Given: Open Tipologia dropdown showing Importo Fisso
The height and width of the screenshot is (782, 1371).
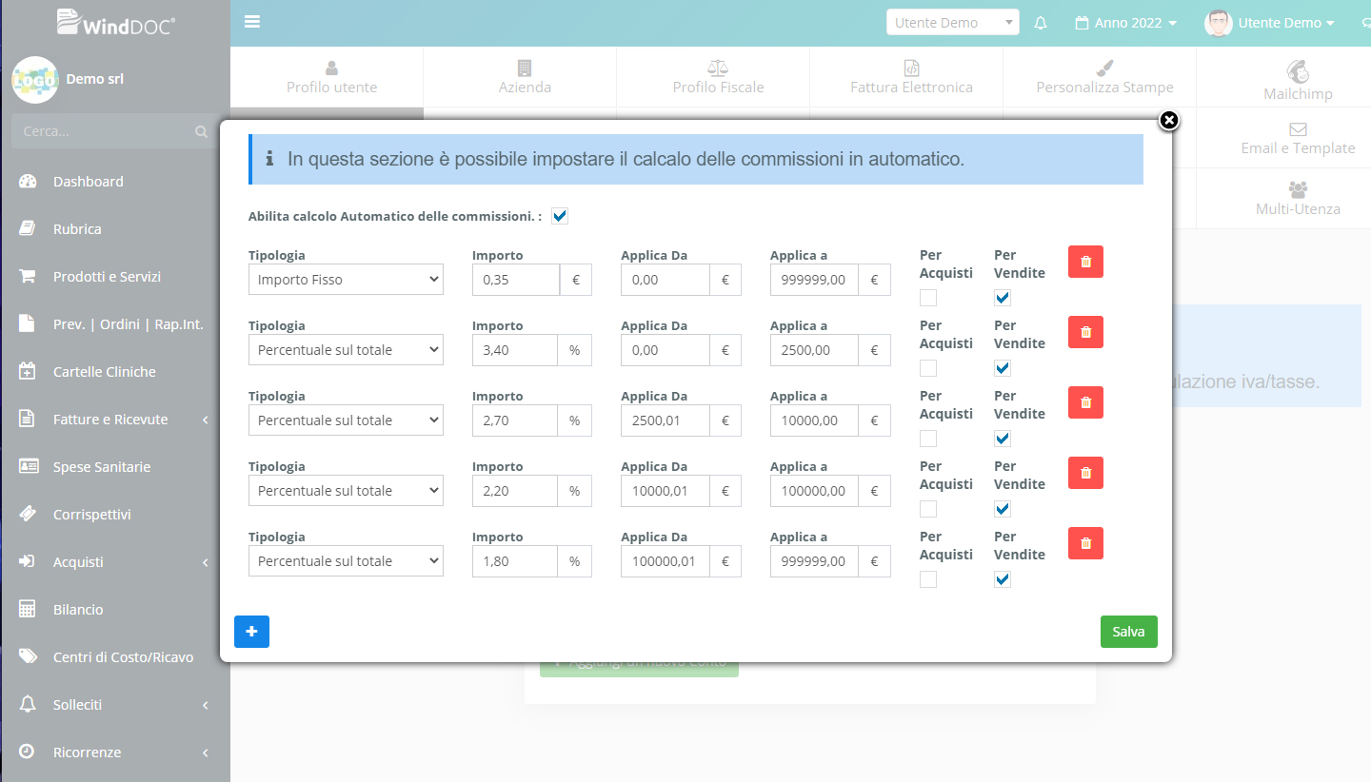Looking at the screenshot, I should 346,280.
